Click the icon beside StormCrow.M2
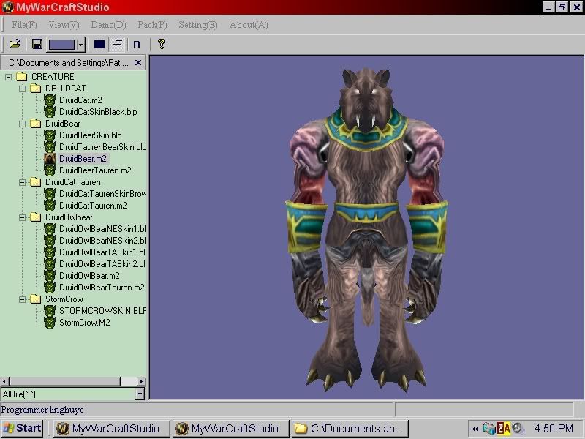The height and width of the screenshot is (439, 585). [50, 323]
